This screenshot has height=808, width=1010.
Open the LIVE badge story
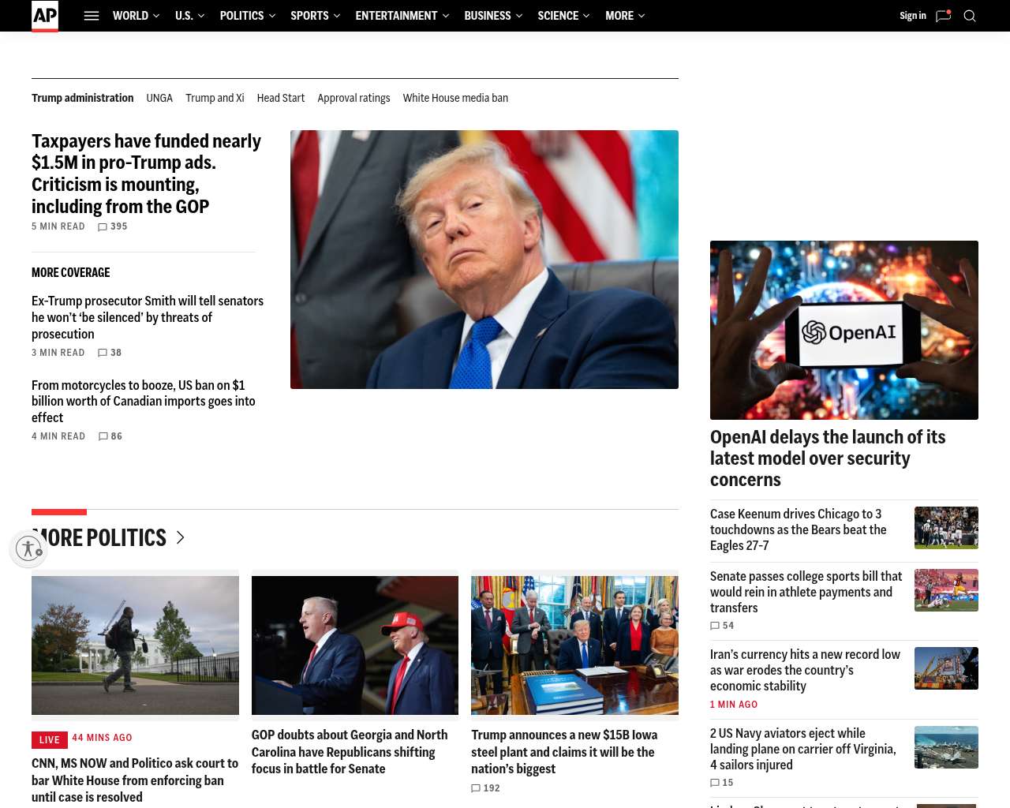(x=50, y=740)
